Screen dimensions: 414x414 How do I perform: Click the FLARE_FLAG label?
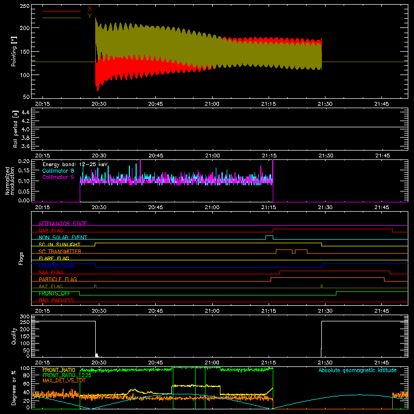[x=54, y=258]
